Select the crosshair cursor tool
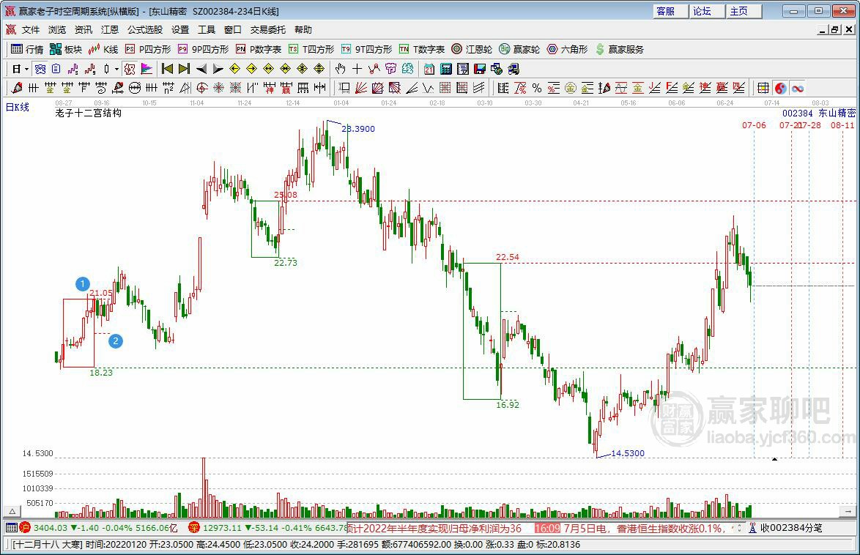The height and width of the screenshot is (555, 860). pyautogui.click(x=357, y=69)
